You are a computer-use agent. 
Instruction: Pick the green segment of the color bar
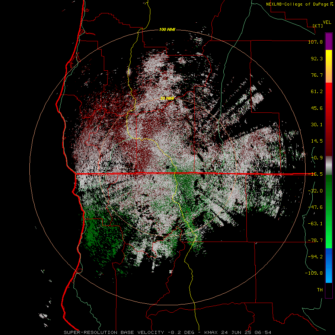coord(329,211)
